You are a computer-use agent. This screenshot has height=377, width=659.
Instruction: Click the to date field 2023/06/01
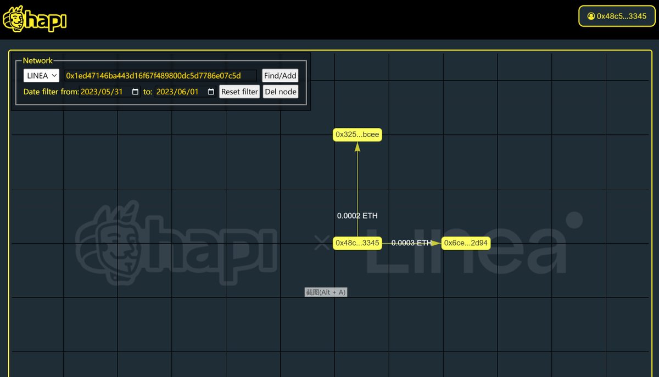pos(186,92)
